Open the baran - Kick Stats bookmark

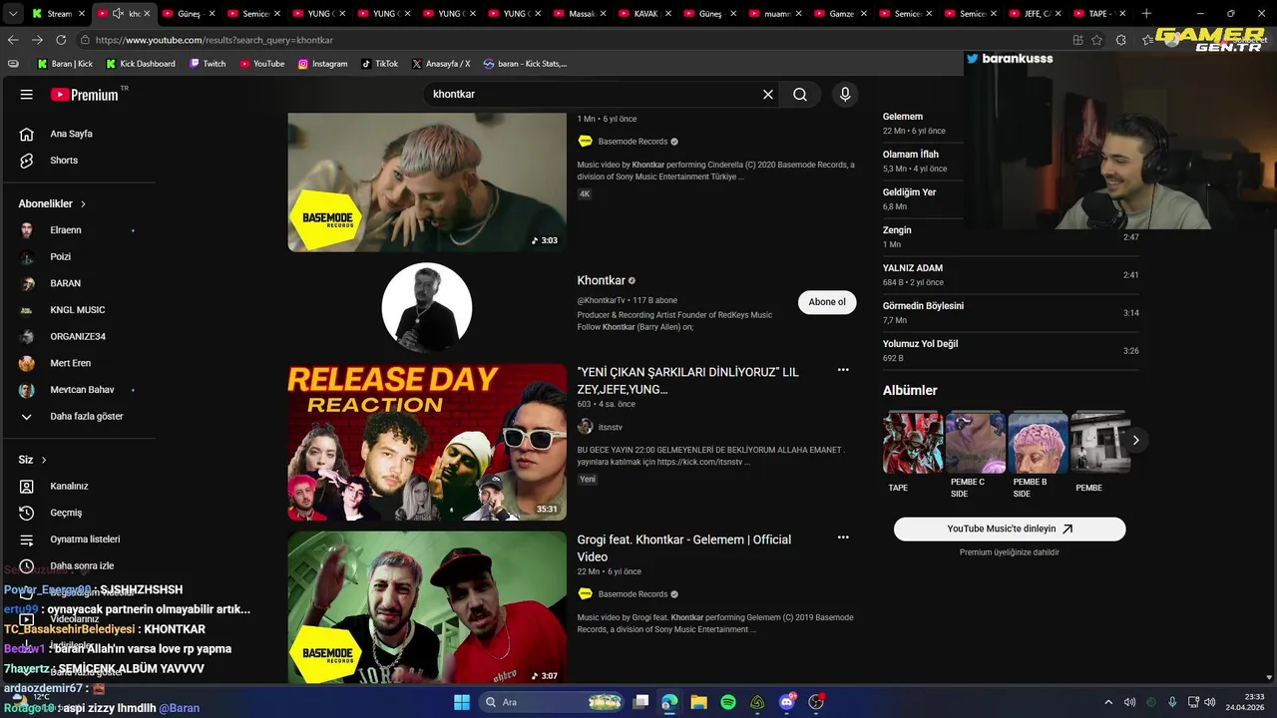(525, 64)
